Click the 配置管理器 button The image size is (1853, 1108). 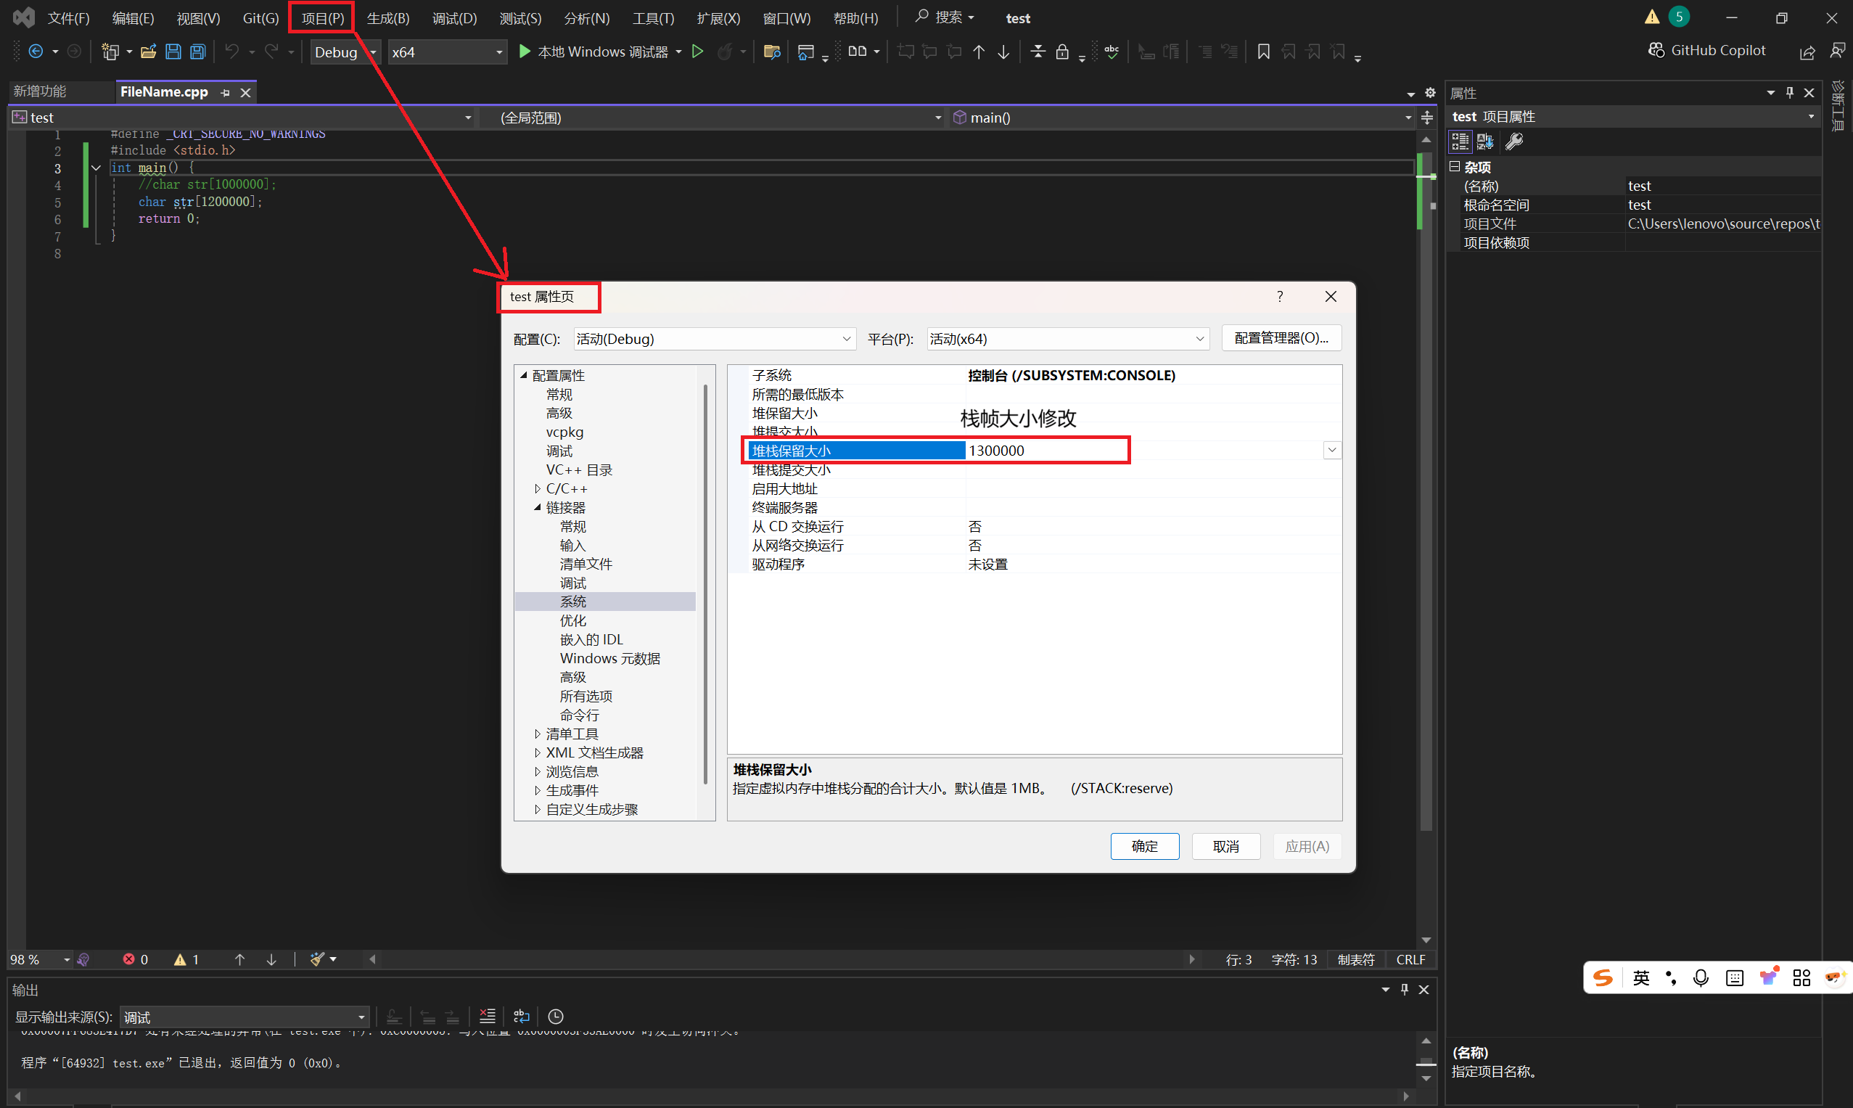[x=1281, y=338]
